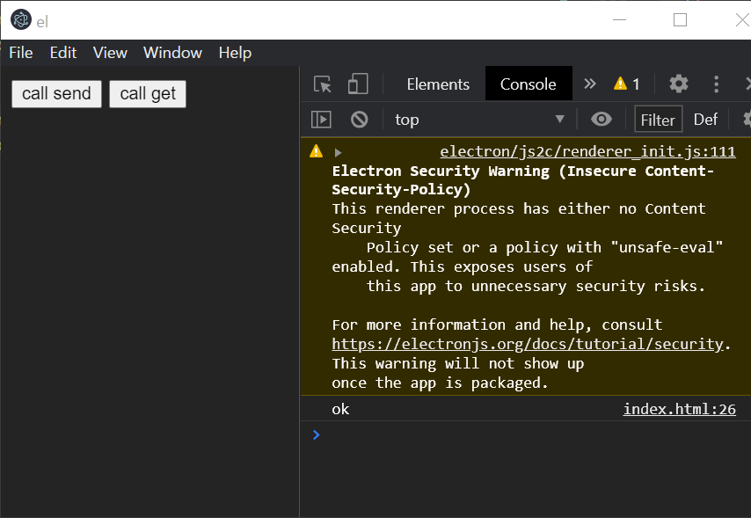Minimize the el window
The image size is (751, 518).
tap(619, 20)
